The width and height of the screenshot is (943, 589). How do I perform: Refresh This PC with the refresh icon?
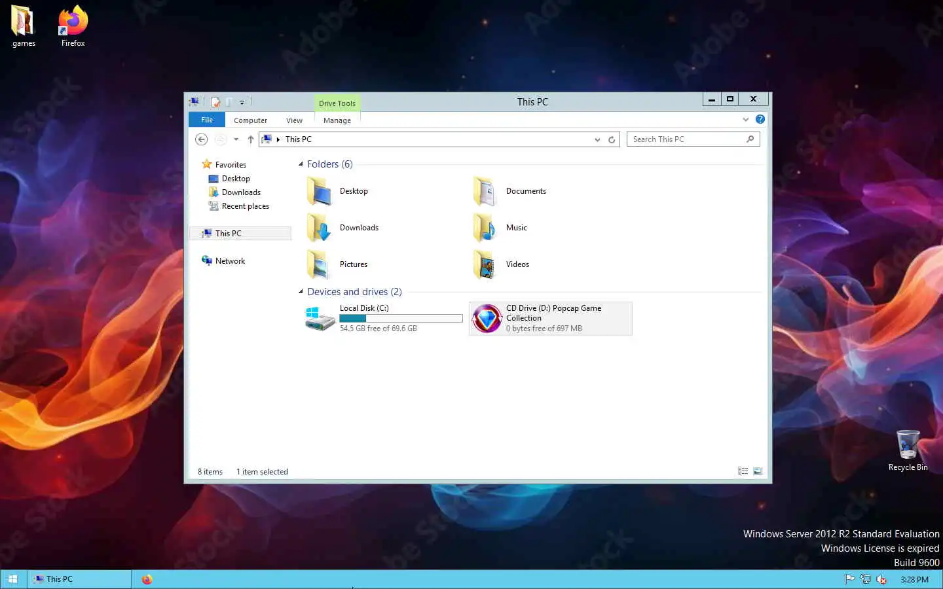coord(612,139)
